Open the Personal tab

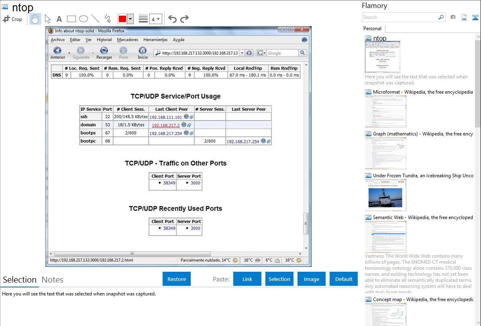[x=372, y=29]
